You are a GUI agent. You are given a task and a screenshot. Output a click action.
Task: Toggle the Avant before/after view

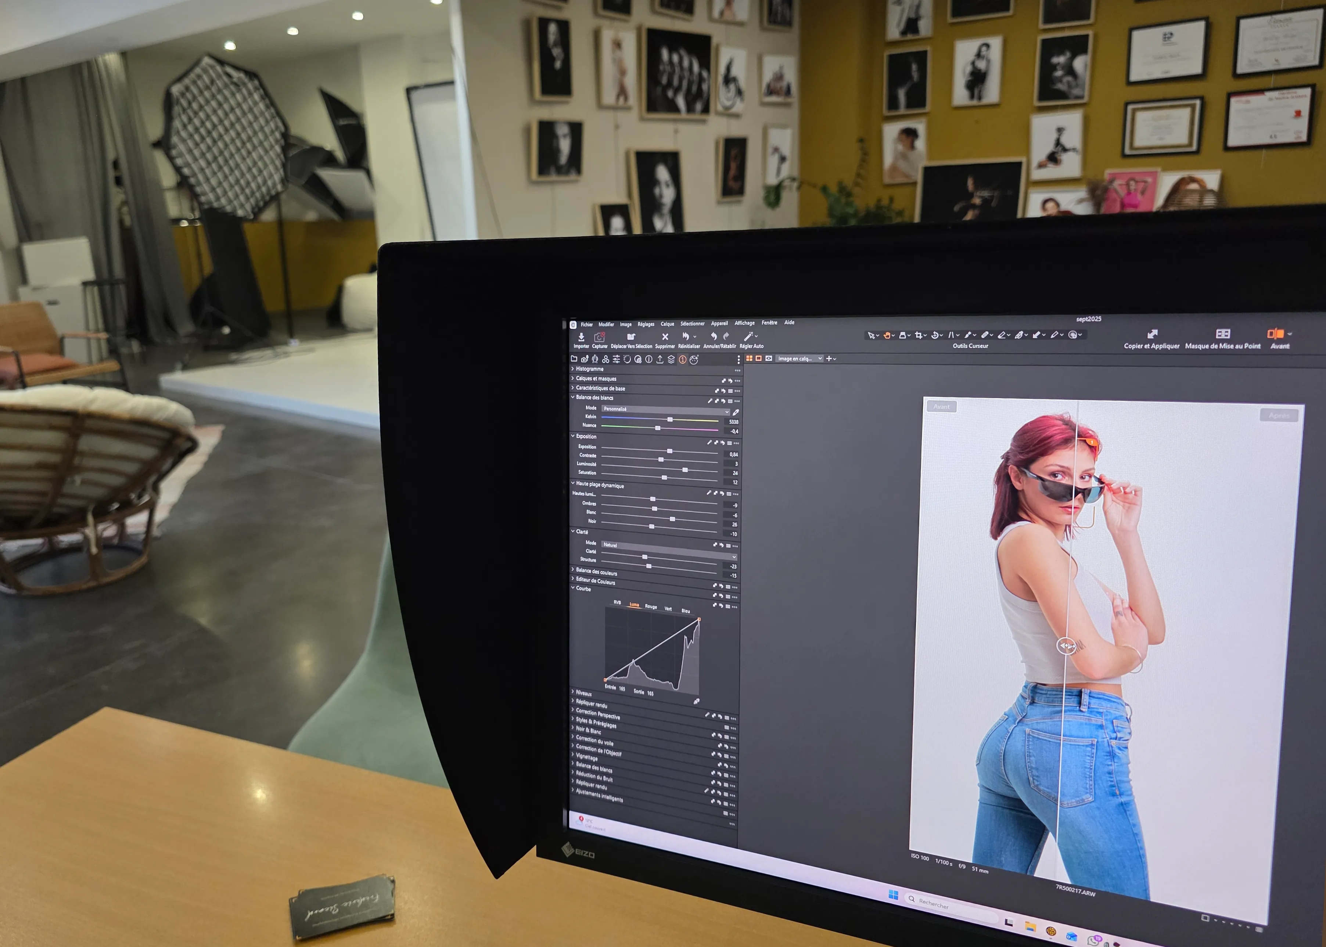pos(1275,334)
